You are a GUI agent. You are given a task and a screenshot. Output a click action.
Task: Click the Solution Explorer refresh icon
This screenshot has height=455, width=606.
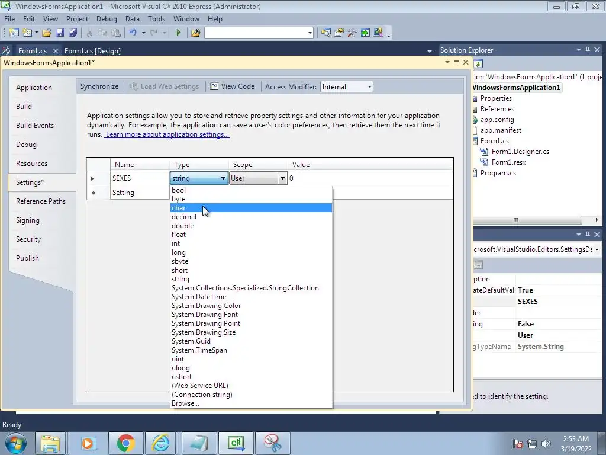click(478, 64)
